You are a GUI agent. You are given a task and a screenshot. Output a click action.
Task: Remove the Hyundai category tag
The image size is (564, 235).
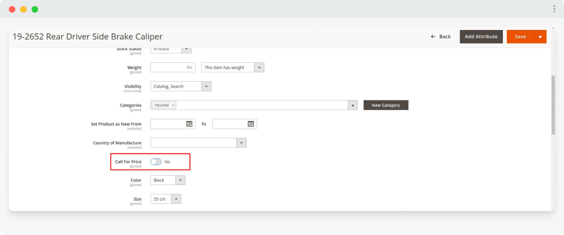pyautogui.click(x=173, y=105)
